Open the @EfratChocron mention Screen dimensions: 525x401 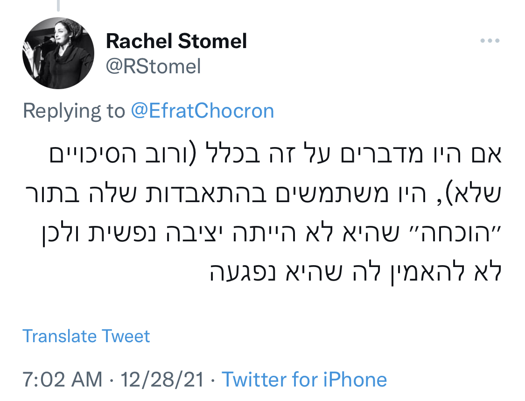202,111
